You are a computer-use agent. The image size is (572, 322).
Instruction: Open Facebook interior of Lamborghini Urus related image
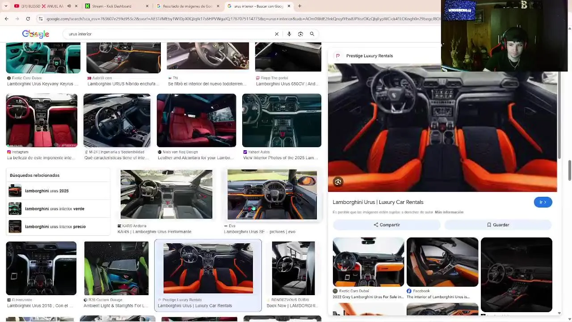(442, 262)
